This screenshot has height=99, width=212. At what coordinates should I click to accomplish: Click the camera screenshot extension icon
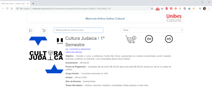[x=162, y=8]
